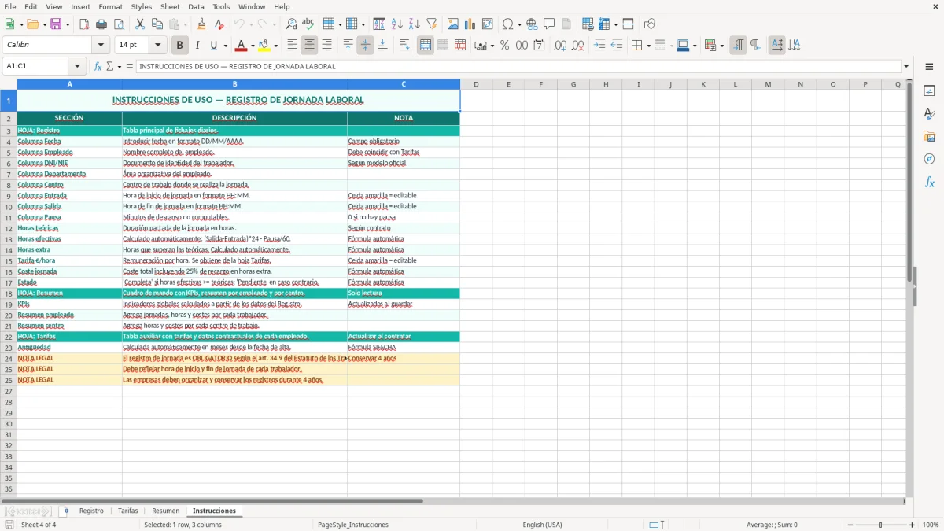Expand the Name Box dropdown
This screenshot has width=944, height=531.
[78, 66]
